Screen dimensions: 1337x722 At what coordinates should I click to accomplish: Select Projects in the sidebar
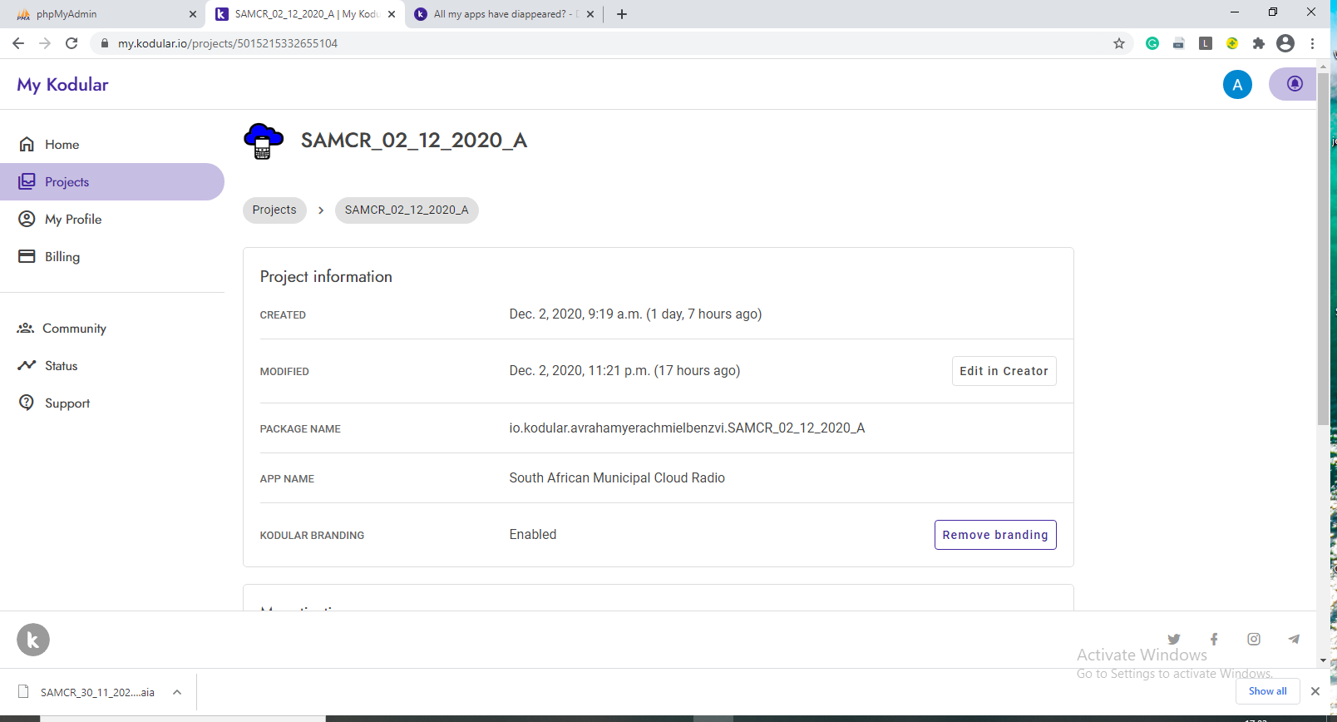(x=112, y=181)
